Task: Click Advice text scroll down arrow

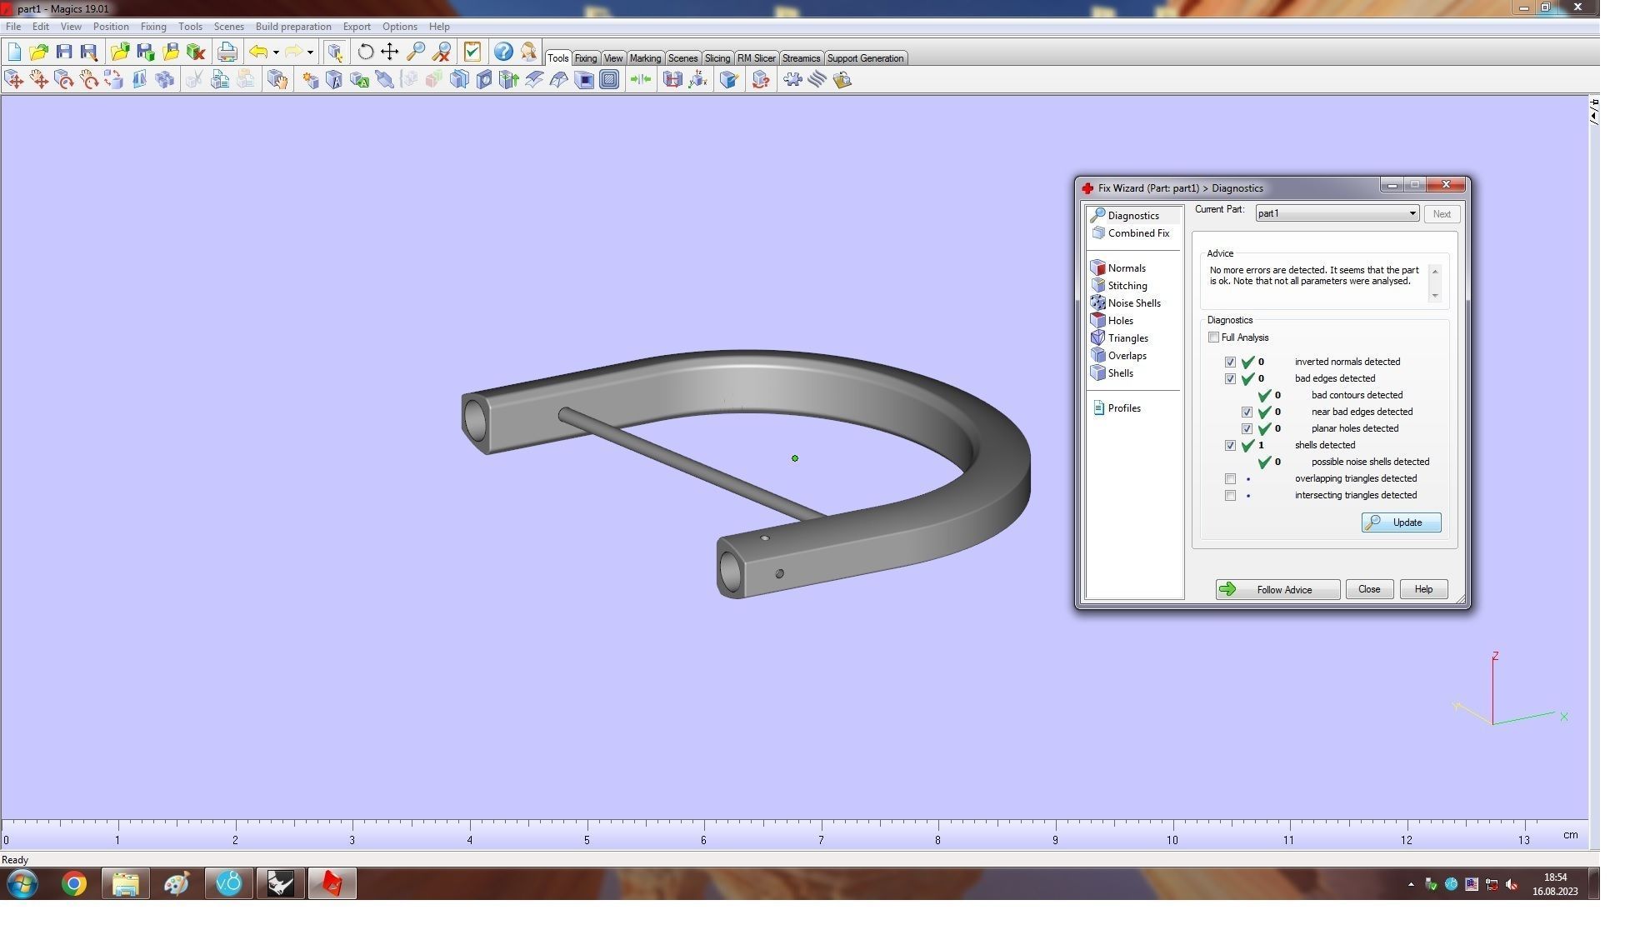Action: 1435,296
